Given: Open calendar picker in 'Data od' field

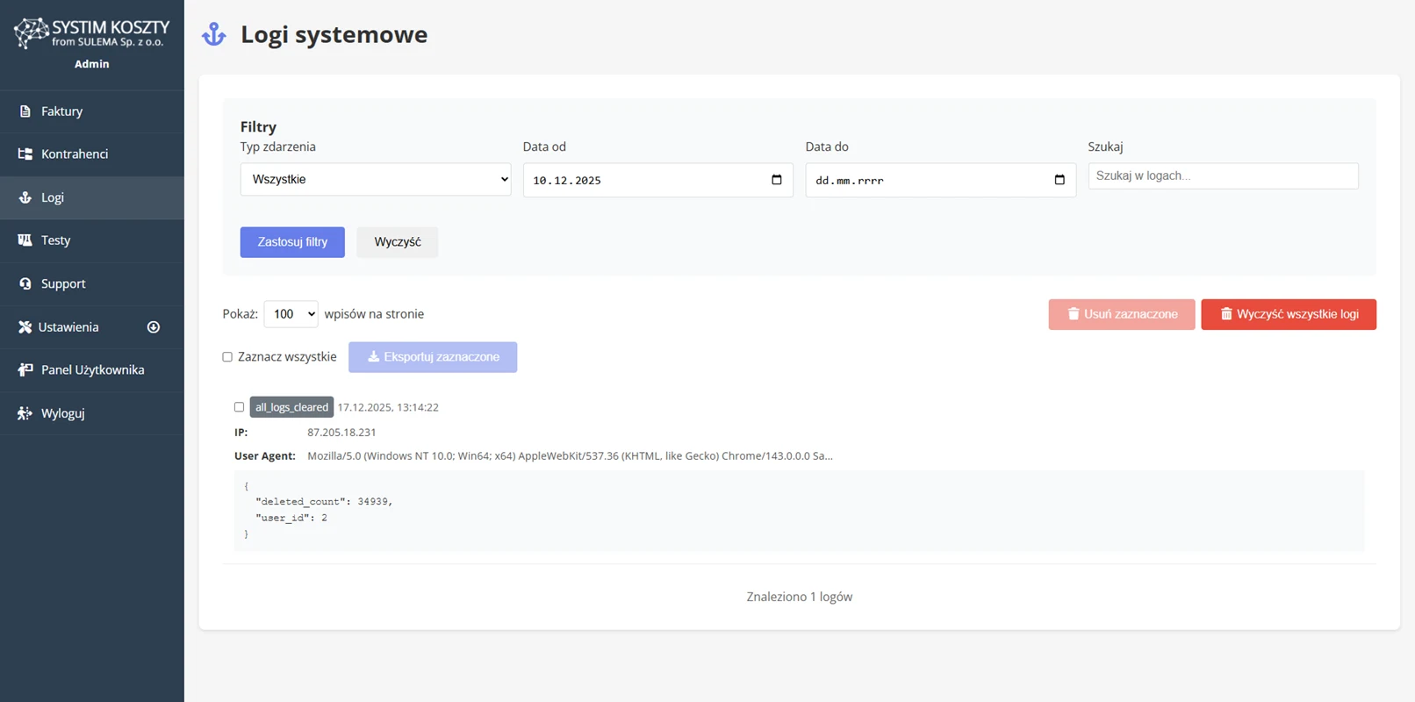Looking at the screenshot, I should coord(776,180).
